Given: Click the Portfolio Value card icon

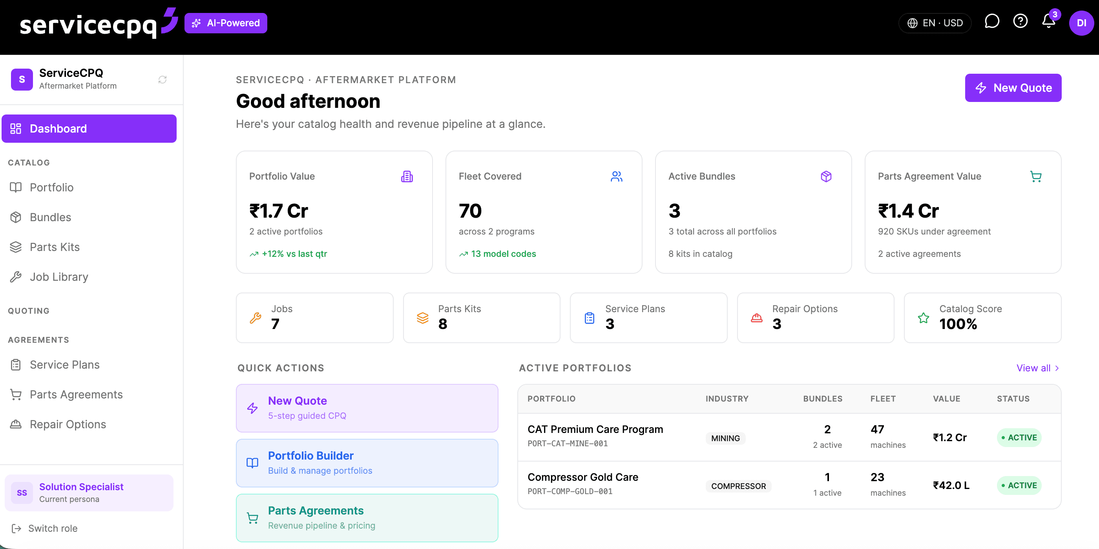Looking at the screenshot, I should click(x=407, y=176).
